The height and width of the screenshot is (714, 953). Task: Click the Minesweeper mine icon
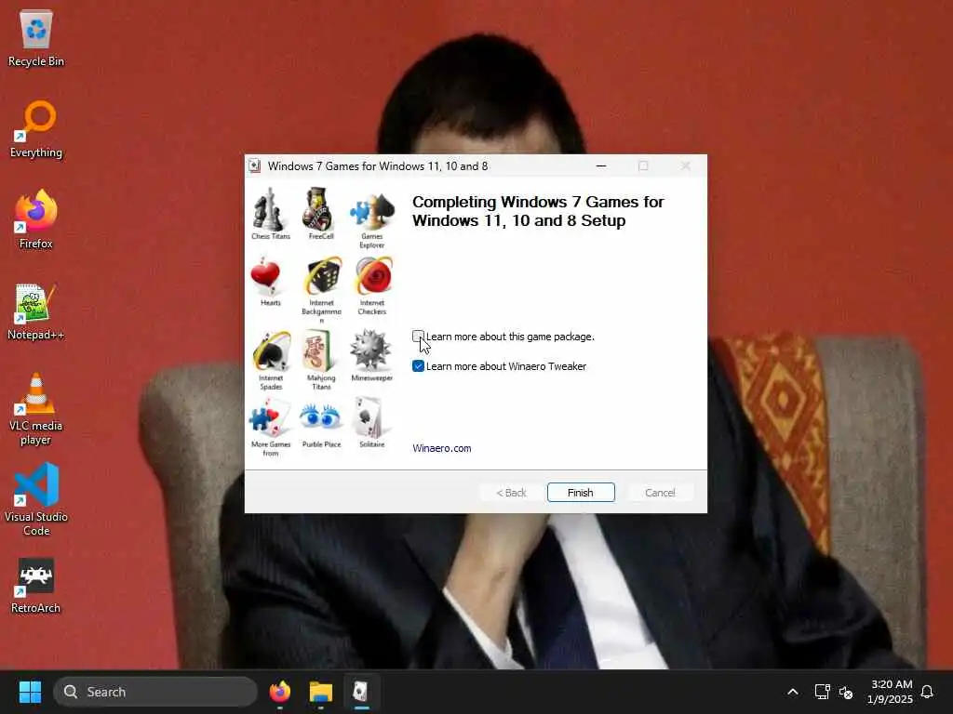tap(370, 350)
